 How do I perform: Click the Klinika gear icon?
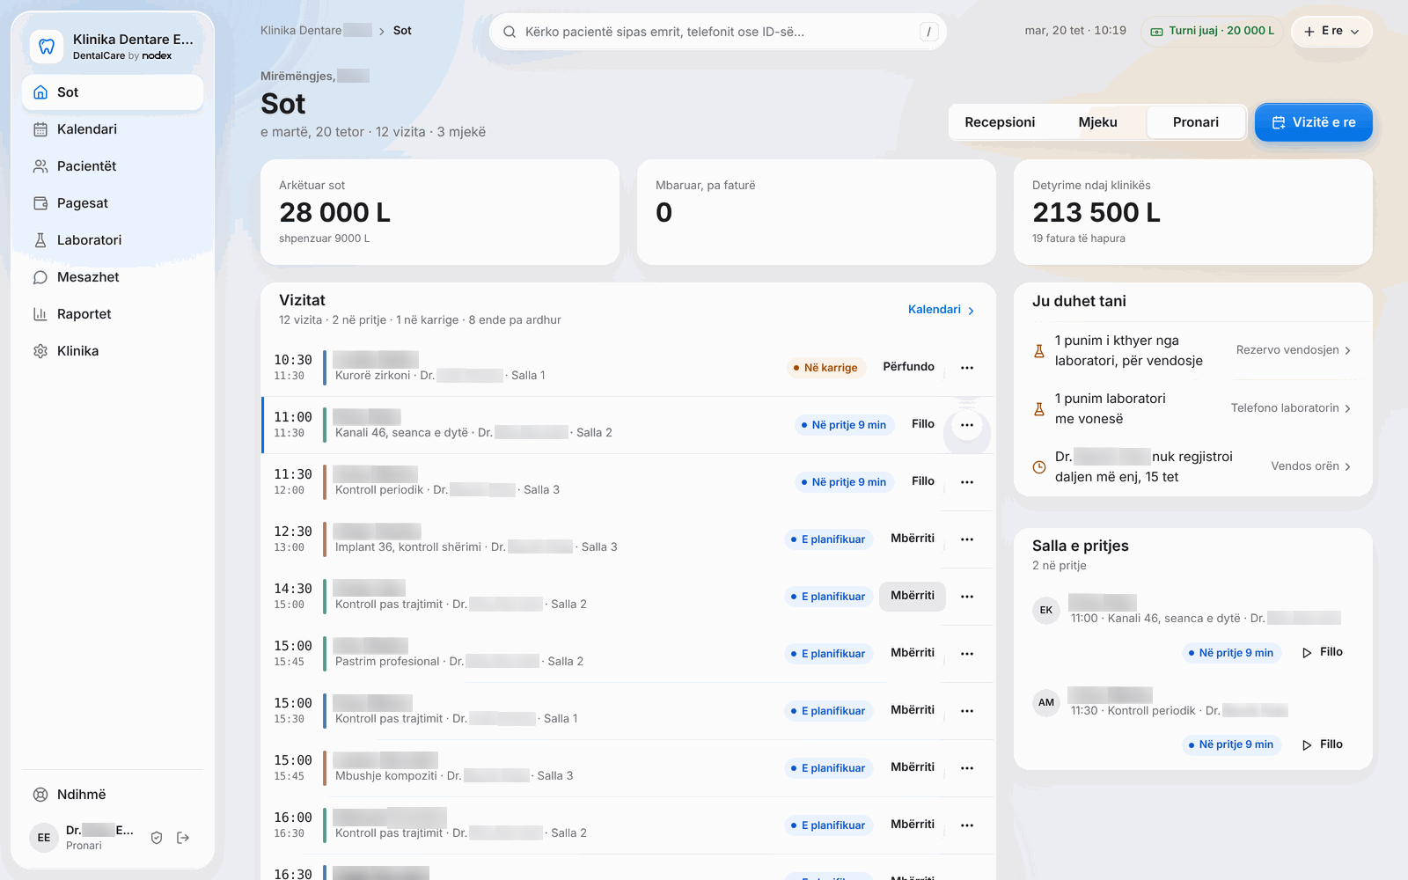tap(40, 351)
